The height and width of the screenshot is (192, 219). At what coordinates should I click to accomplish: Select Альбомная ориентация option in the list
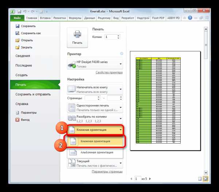(95, 152)
